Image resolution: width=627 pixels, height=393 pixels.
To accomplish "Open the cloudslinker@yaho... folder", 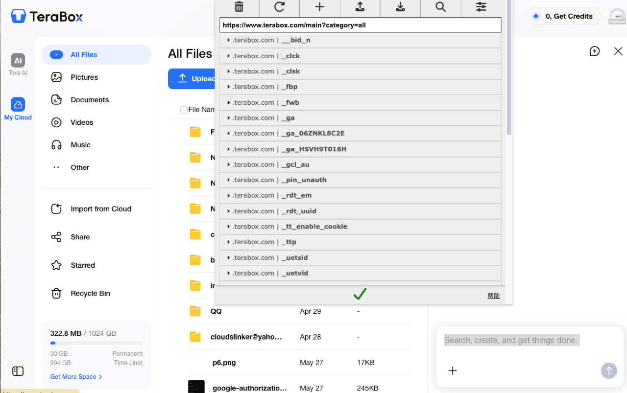I will [x=246, y=337].
